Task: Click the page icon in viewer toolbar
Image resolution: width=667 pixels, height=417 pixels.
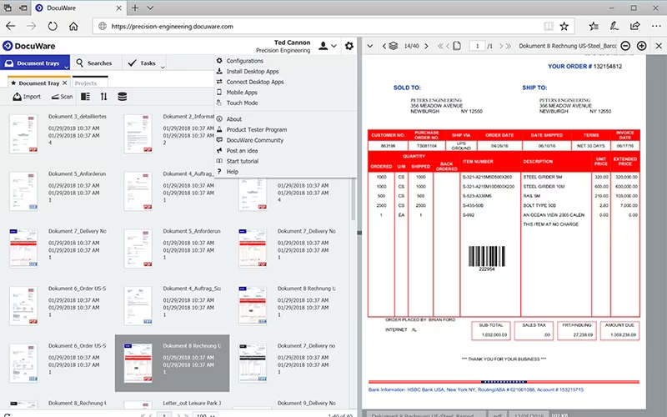Action: (x=457, y=46)
